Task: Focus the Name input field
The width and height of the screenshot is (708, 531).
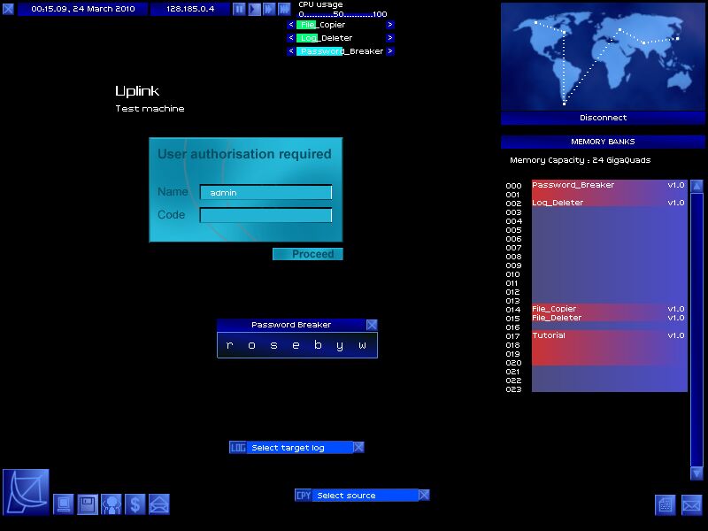Action: point(266,192)
